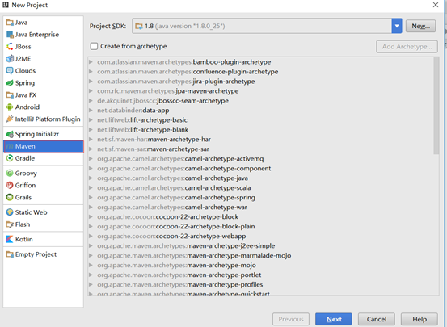Expand lift-archetype-basic arrow
The width and height of the screenshot is (447, 327).
pos(91,120)
